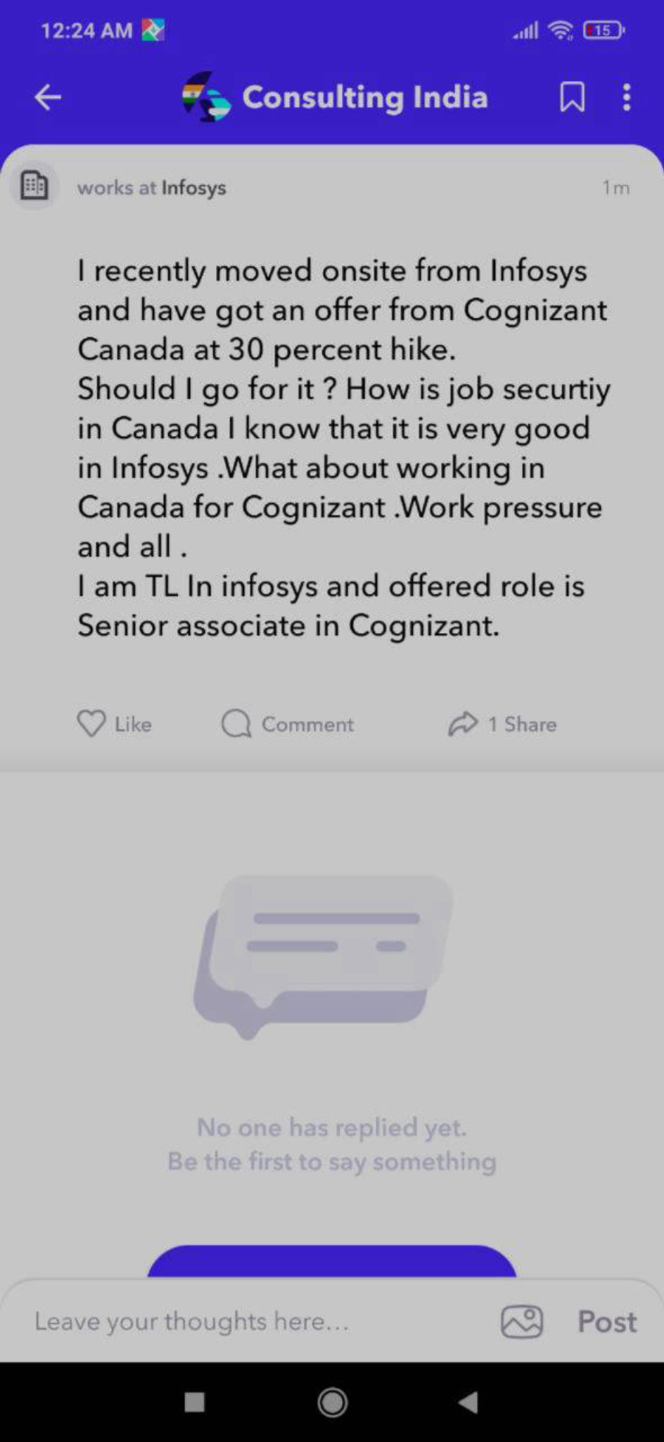Viewport: 664px width, 1442px height.
Task: Open the Consulting India bowl title
Action: pyautogui.click(x=365, y=97)
